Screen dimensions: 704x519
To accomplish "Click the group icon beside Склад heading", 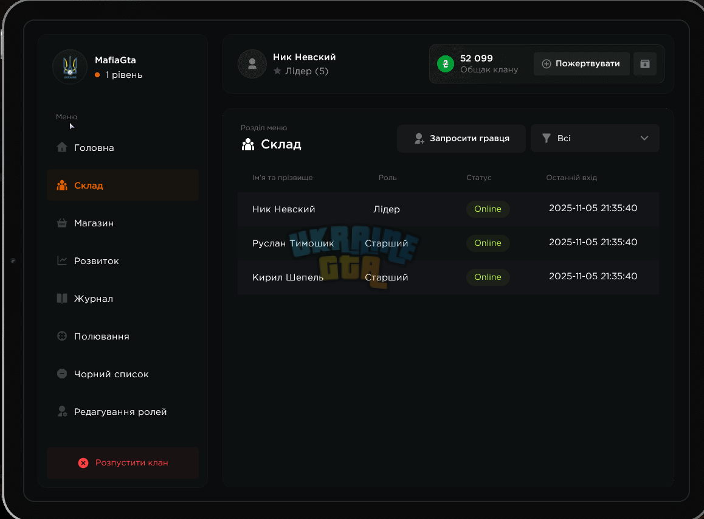I will tap(248, 144).
